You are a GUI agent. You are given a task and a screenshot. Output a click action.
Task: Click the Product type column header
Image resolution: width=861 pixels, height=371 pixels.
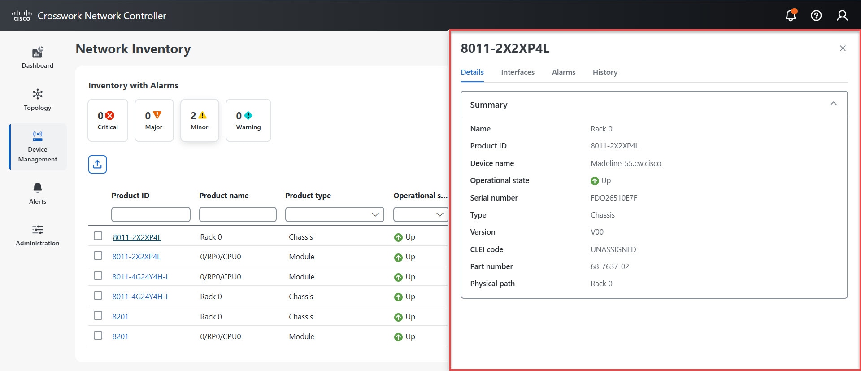[x=308, y=196]
